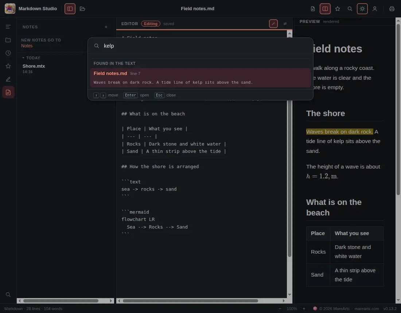Screen dimensions: 401x313
Task: Click the MareArts logo icon in status bar
Action: click(x=315, y=308)
